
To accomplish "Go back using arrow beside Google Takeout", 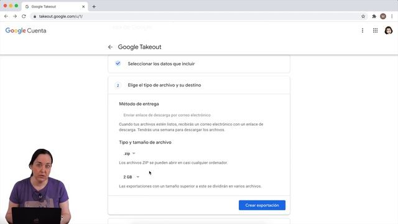I will point(110,47).
